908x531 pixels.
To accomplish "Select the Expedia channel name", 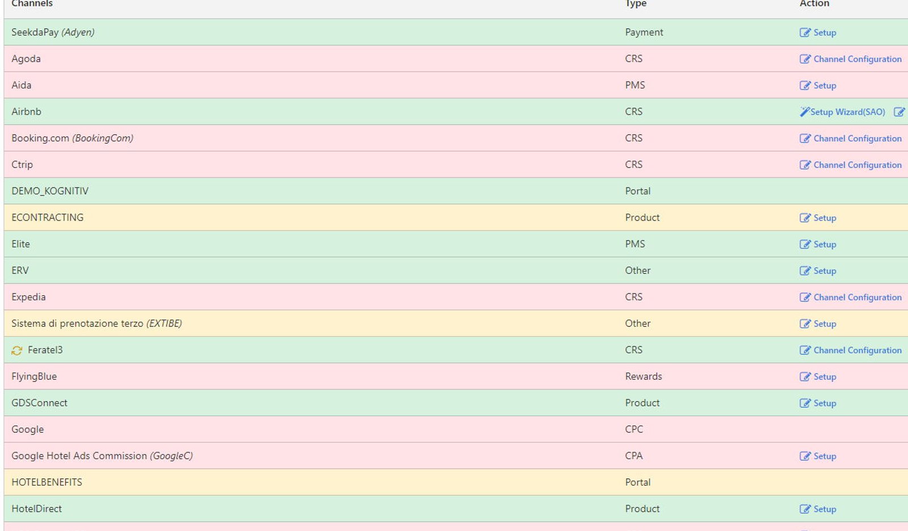I will (x=28, y=297).
